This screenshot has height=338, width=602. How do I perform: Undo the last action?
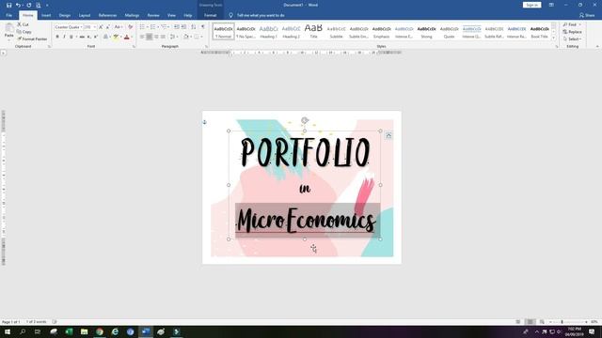tap(18, 5)
